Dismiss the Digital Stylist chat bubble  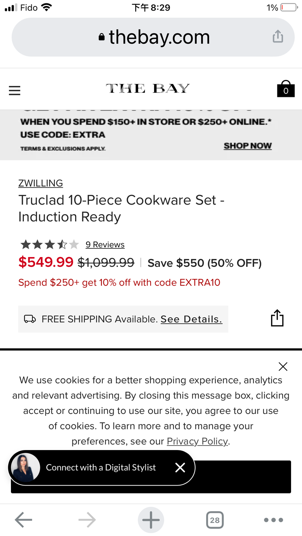[180, 467]
